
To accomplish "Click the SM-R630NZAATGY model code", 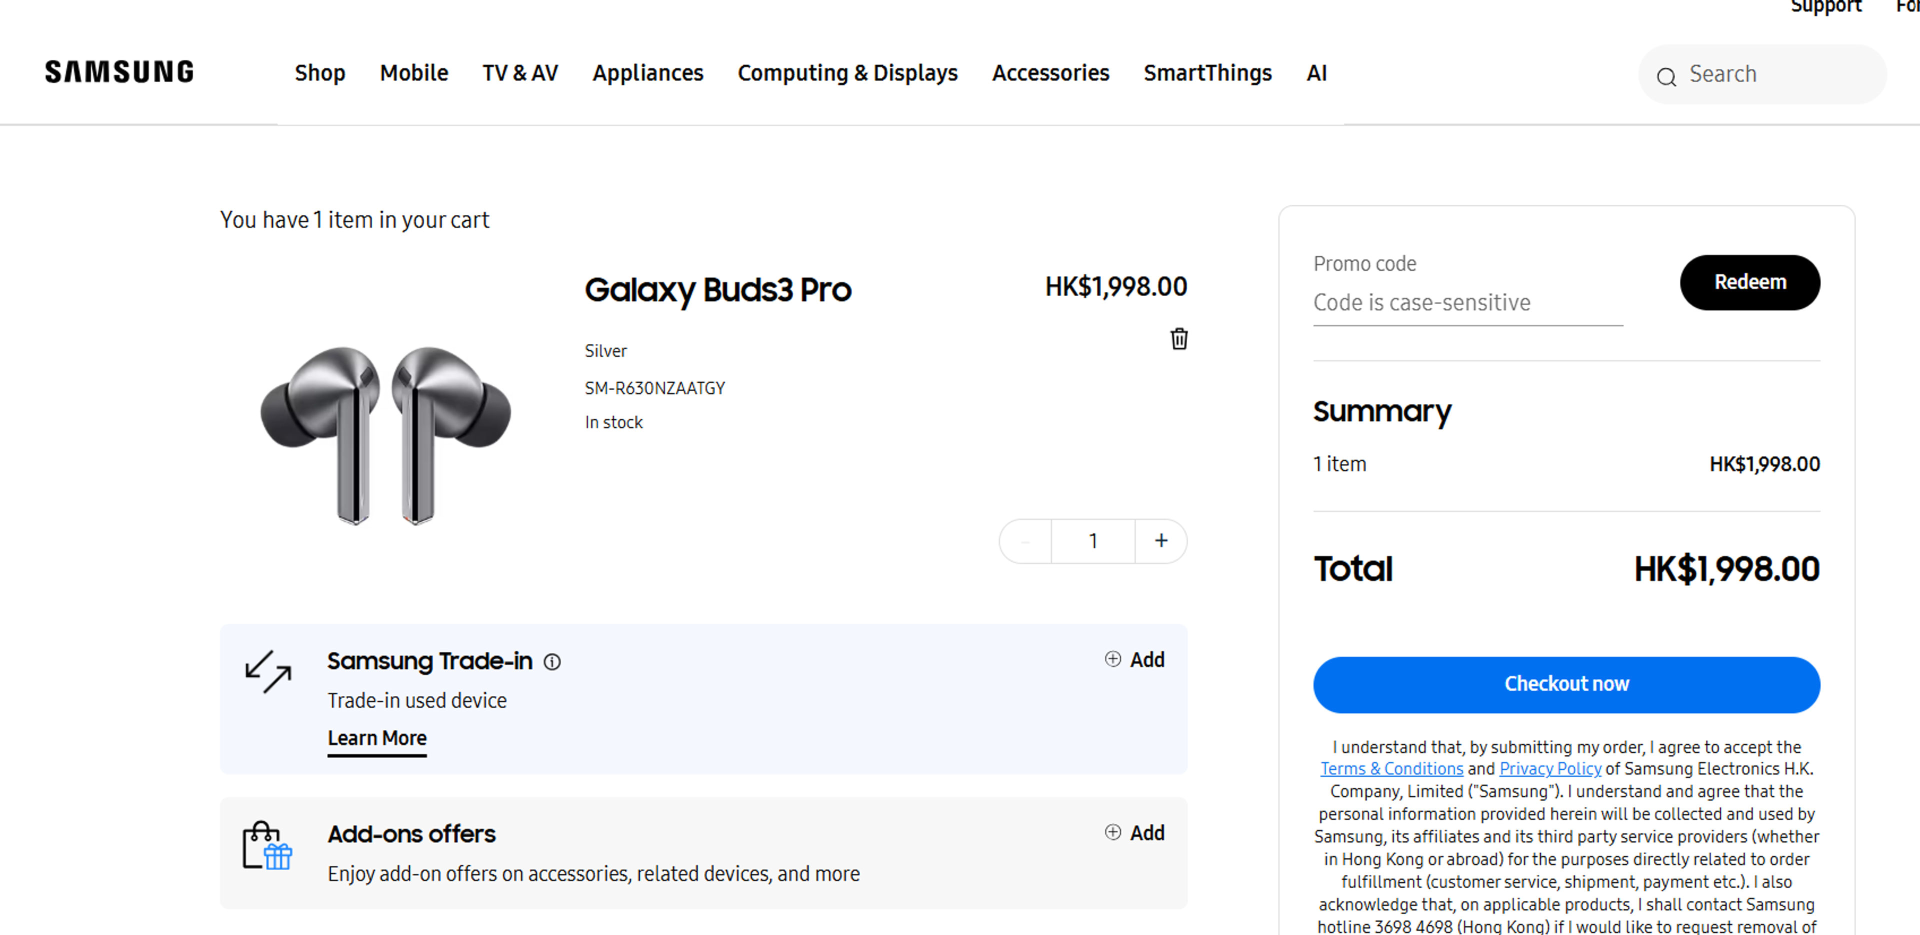I will click(654, 388).
